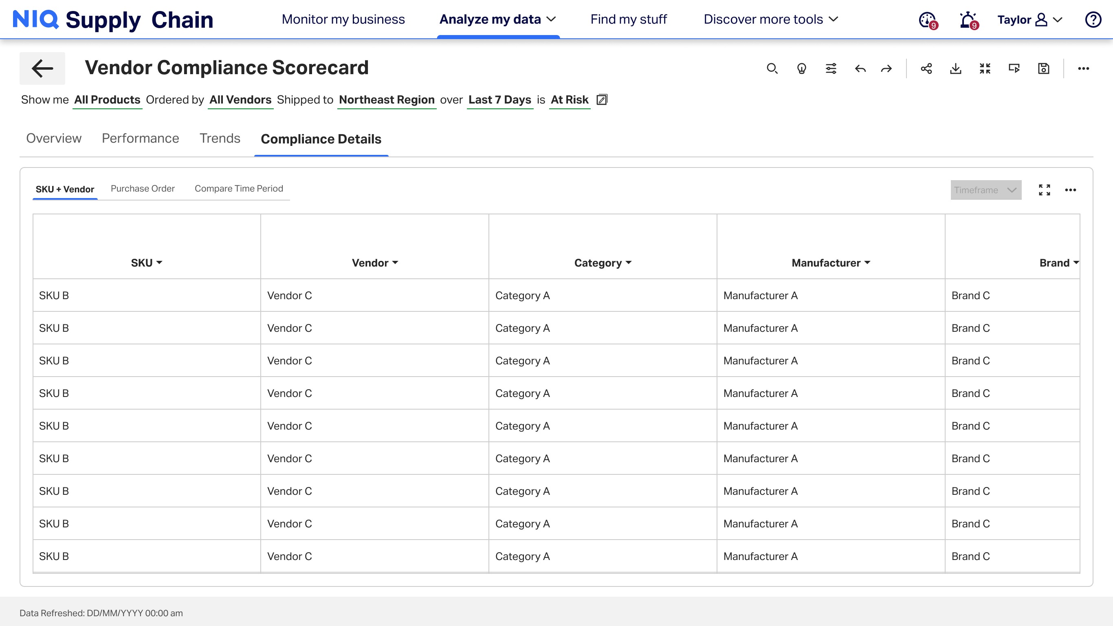Switch to the Performance tab
Image resolution: width=1113 pixels, height=626 pixels.
[x=140, y=138]
